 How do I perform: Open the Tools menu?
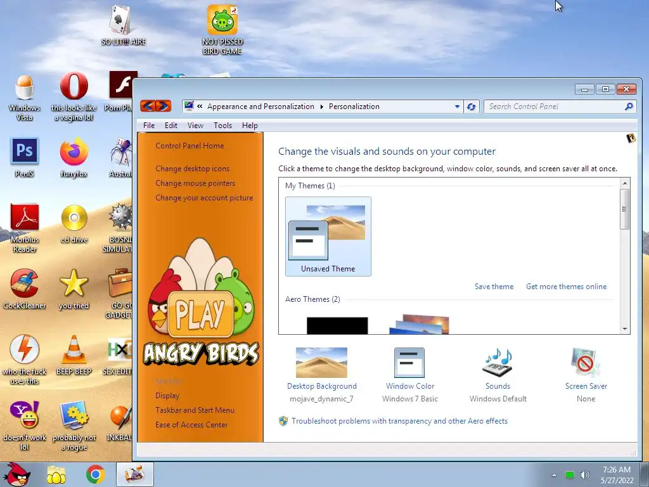[x=222, y=126]
